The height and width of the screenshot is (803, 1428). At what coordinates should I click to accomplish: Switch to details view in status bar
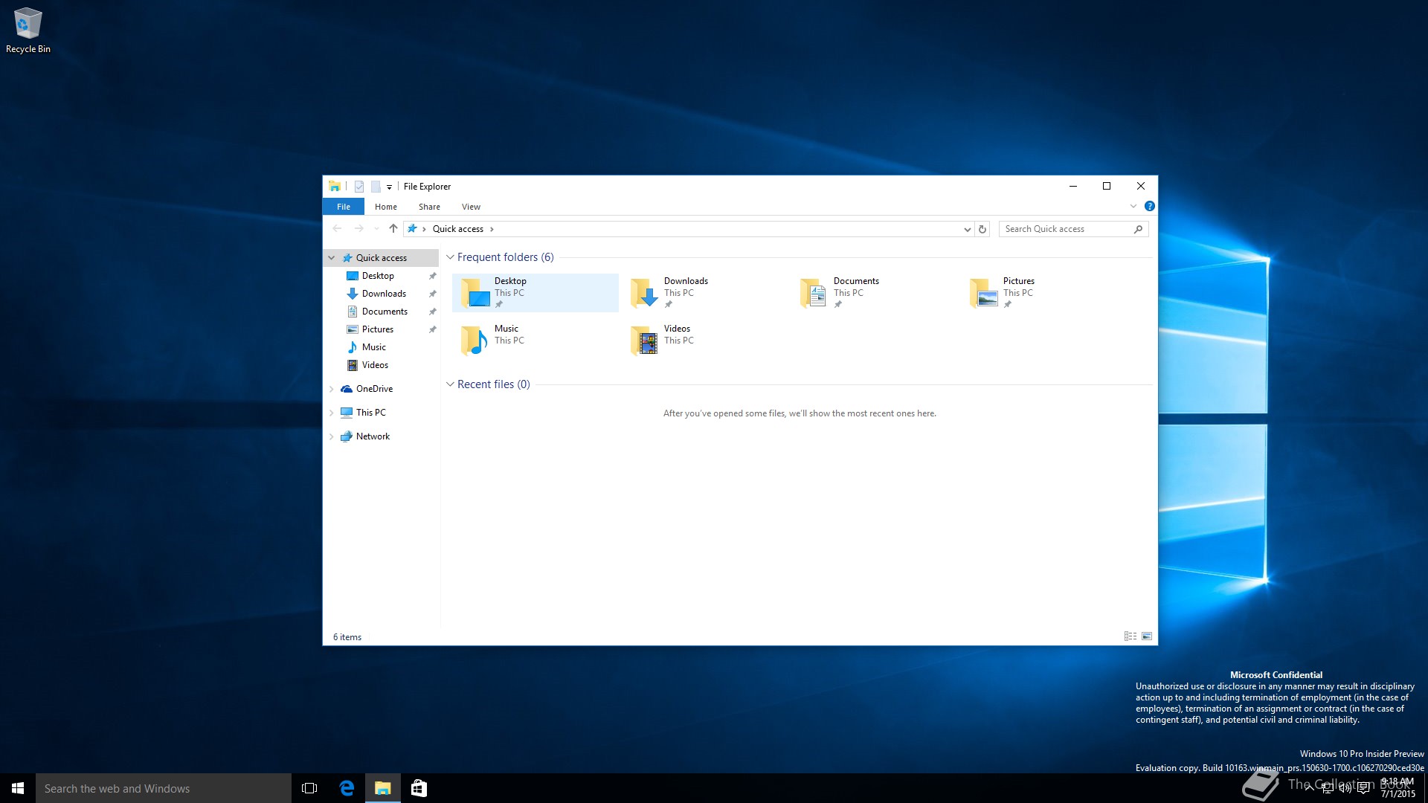[x=1130, y=636]
